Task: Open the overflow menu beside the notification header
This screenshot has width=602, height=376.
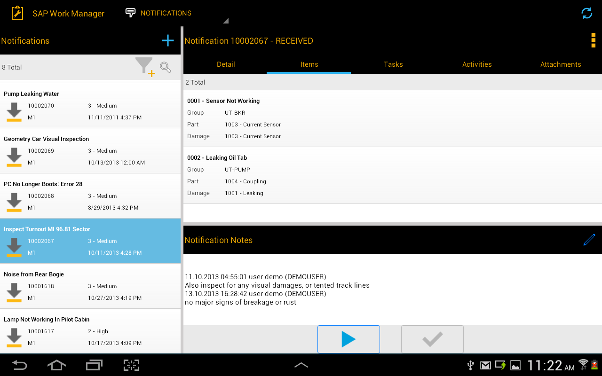Action: point(593,40)
